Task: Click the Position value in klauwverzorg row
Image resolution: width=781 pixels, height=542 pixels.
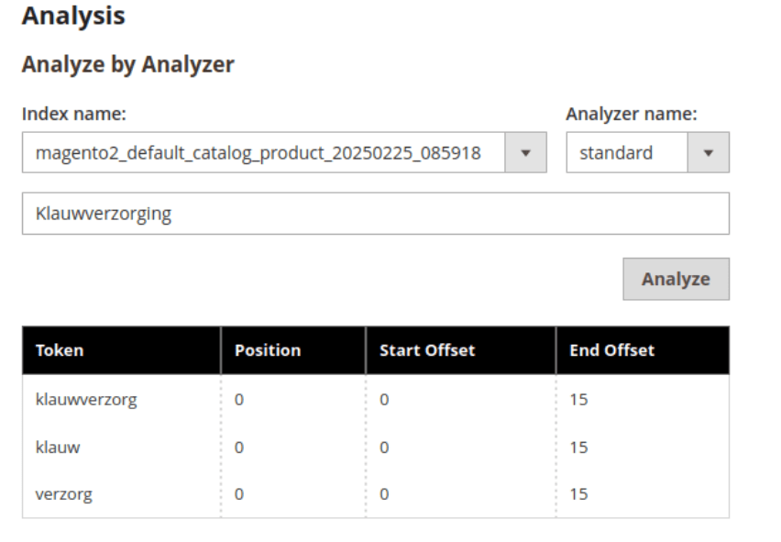Action: point(239,400)
